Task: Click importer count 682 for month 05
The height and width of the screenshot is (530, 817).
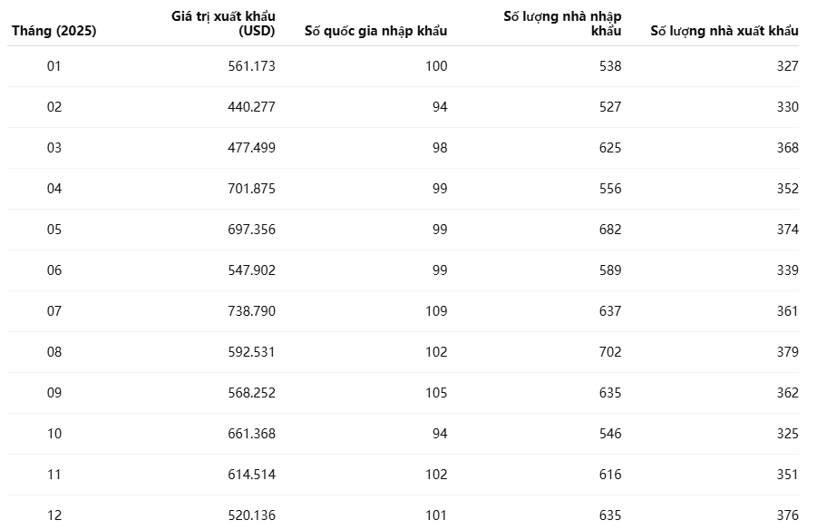Action: [x=609, y=230]
